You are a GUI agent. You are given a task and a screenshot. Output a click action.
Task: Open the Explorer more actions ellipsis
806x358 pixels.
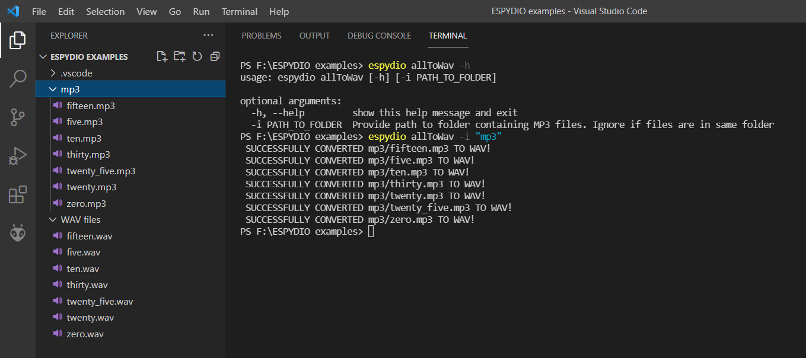click(x=208, y=36)
